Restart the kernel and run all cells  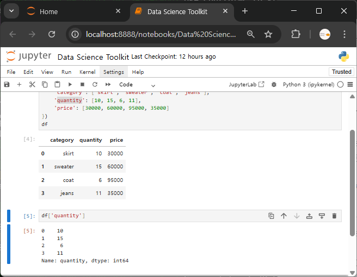click(x=108, y=85)
